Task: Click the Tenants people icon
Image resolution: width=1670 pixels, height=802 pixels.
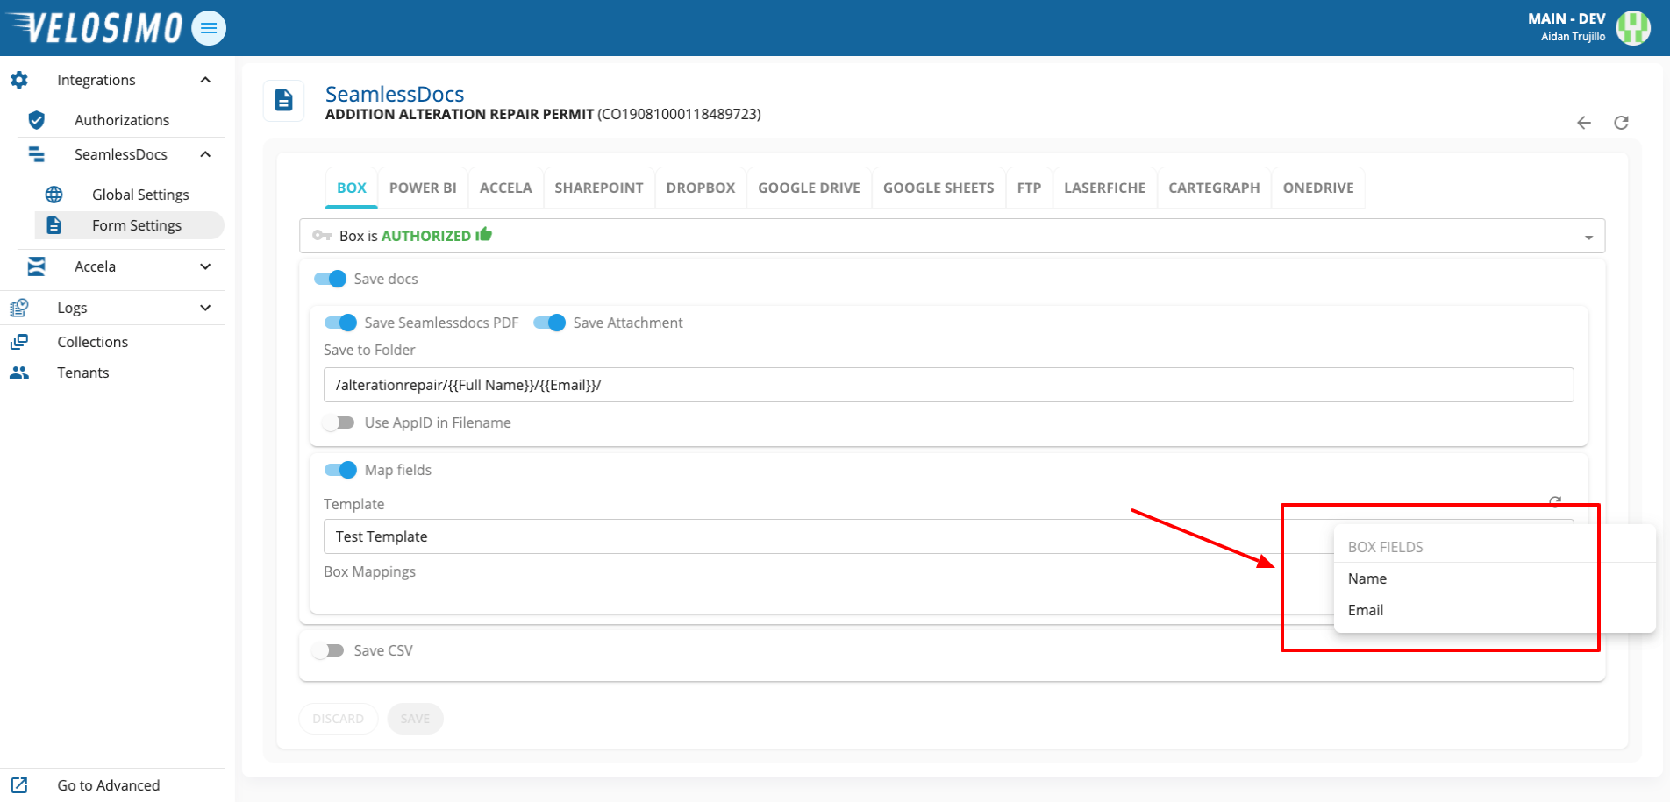Action: [19, 373]
